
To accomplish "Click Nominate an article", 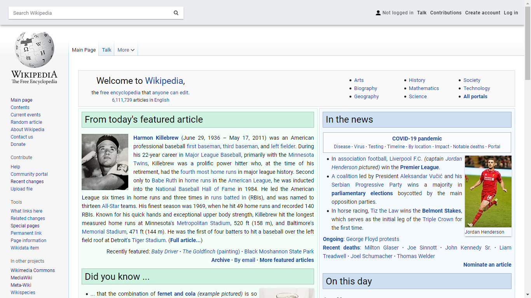I will tap(487, 265).
